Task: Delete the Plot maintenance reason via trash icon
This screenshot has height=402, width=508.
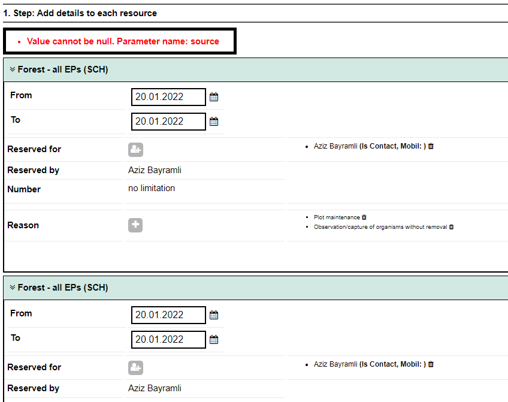Action: pyautogui.click(x=364, y=217)
